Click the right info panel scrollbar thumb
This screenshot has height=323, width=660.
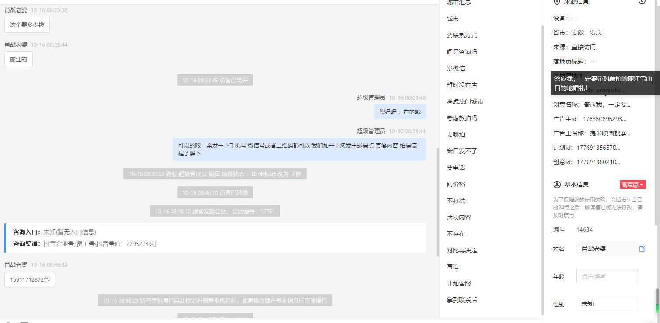pyautogui.click(x=657, y=300)
